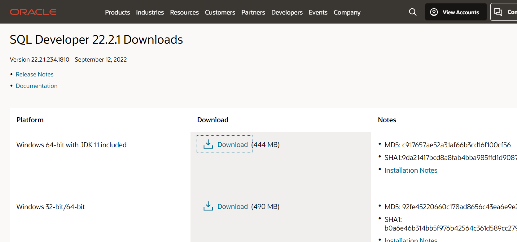The image size is (517, 242).
Task: Click the download arrow icon for Windows 32-bit/64-bit
Action: (x=208, y=206)
